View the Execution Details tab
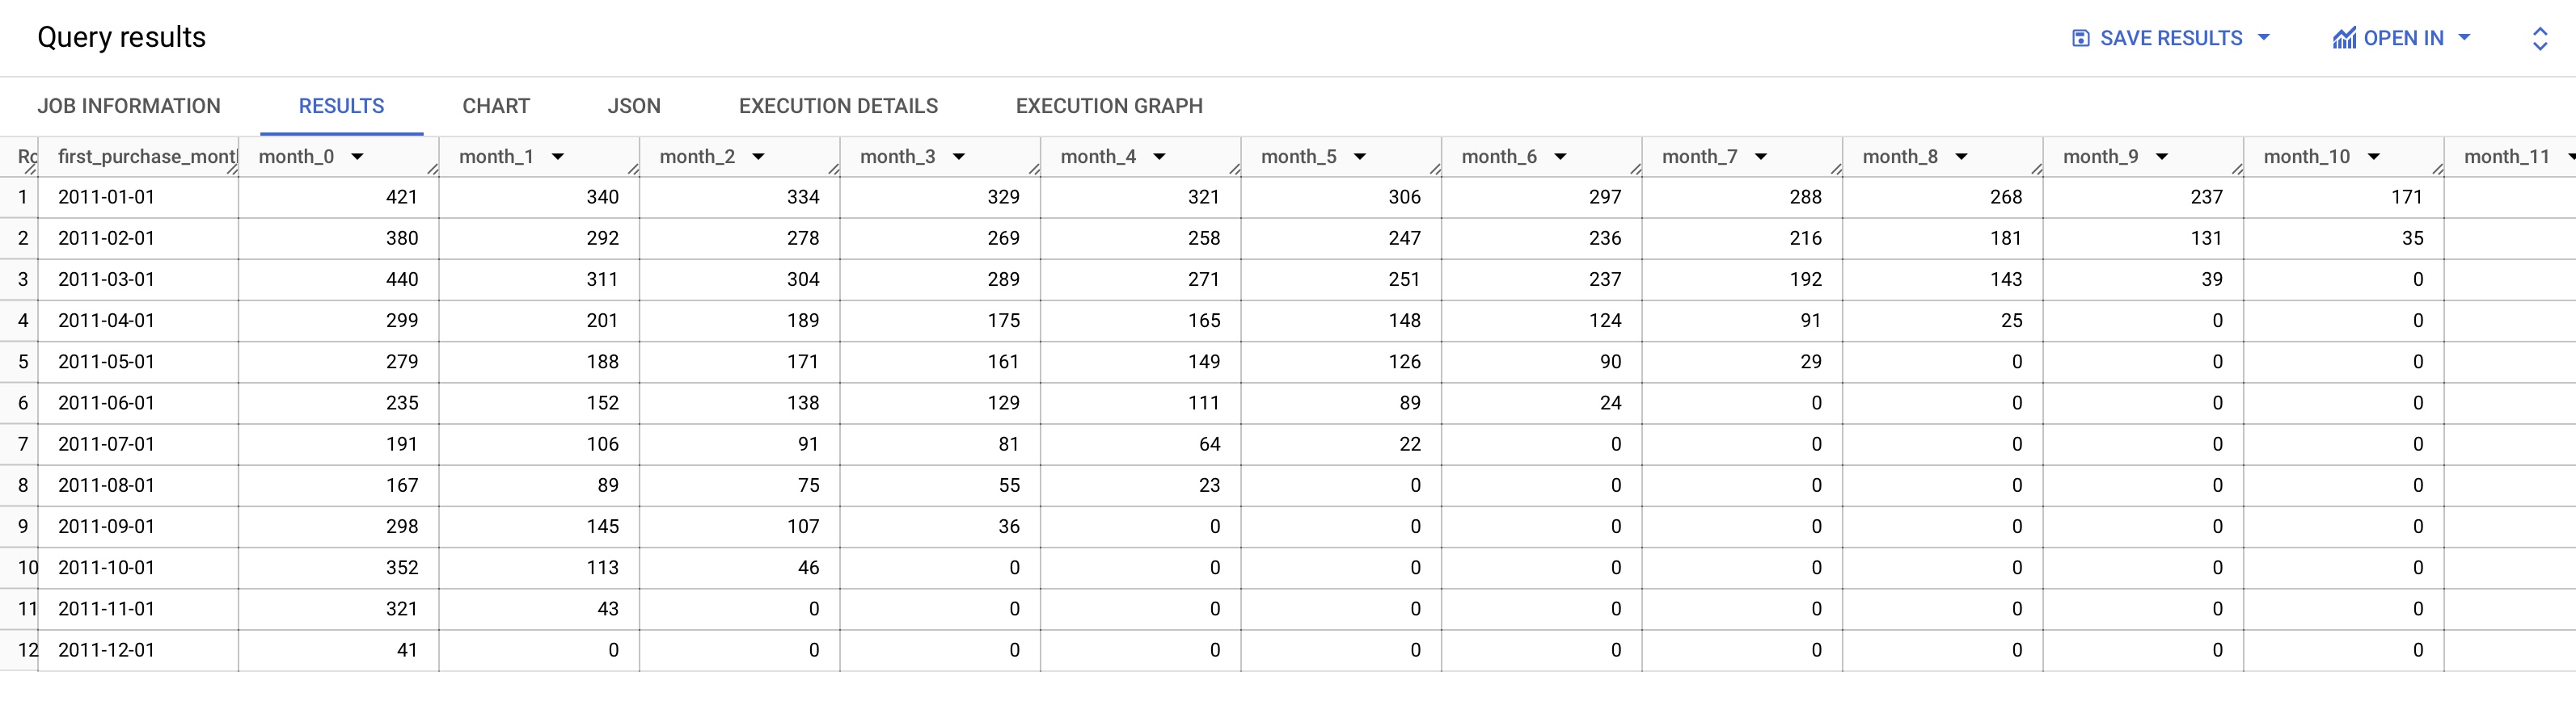2576x722 pixels. [838, 106]
